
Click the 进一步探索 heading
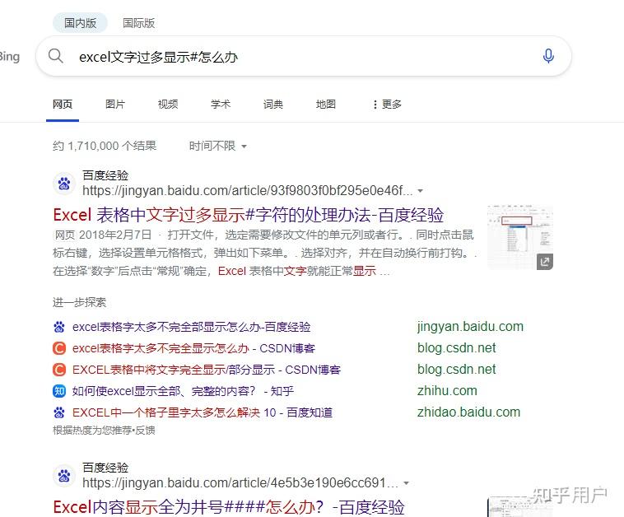(x=79, y=302)
